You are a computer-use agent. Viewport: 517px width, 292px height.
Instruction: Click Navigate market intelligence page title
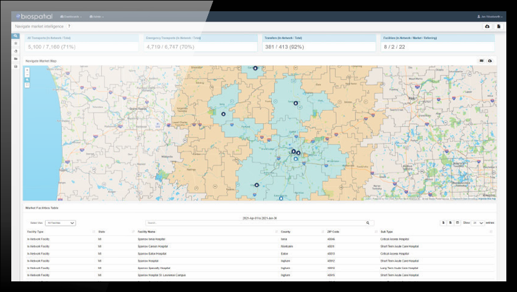click(x=39, y=26)
